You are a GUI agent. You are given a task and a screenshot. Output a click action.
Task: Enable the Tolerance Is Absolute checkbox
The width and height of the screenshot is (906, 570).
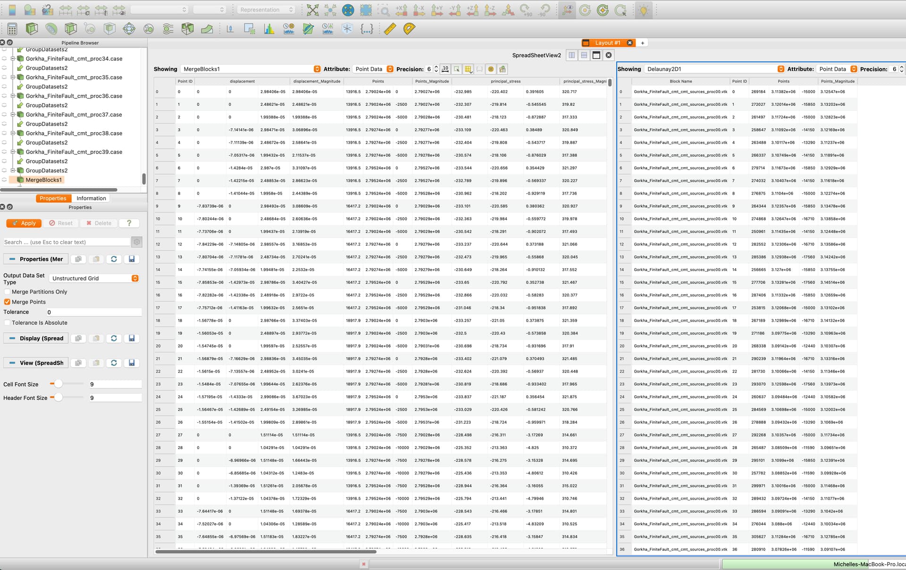tap(7, 323)
